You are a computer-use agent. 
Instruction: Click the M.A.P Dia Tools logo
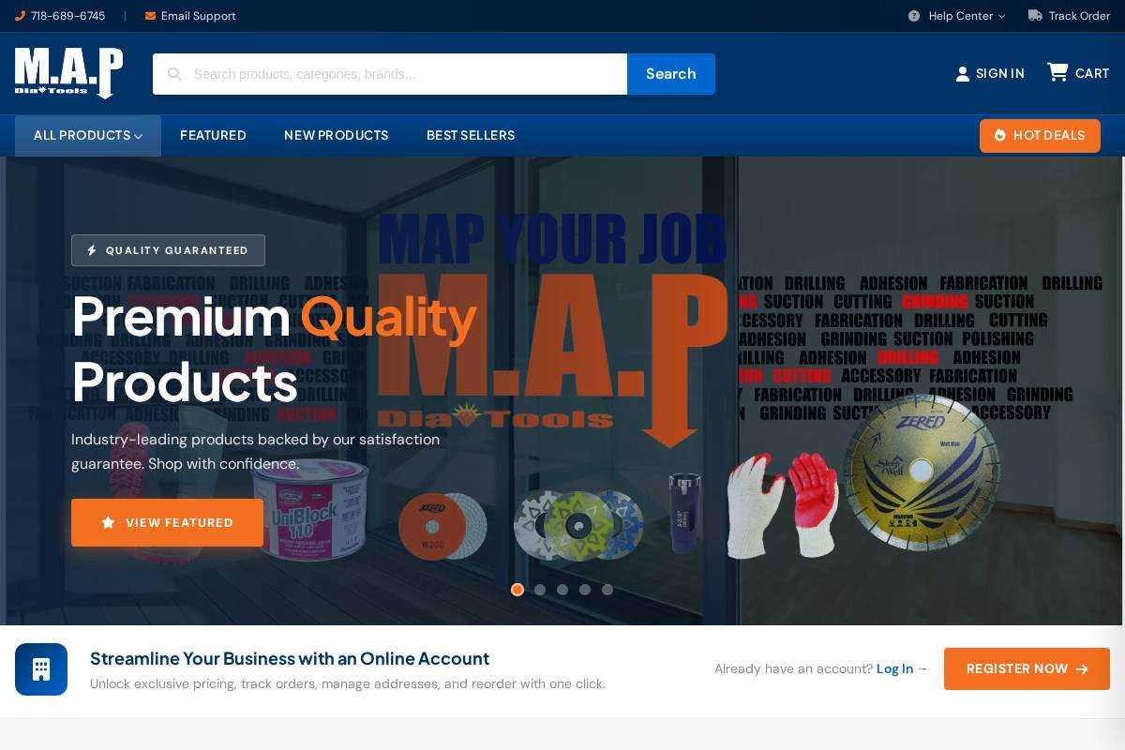pos(68,73)
